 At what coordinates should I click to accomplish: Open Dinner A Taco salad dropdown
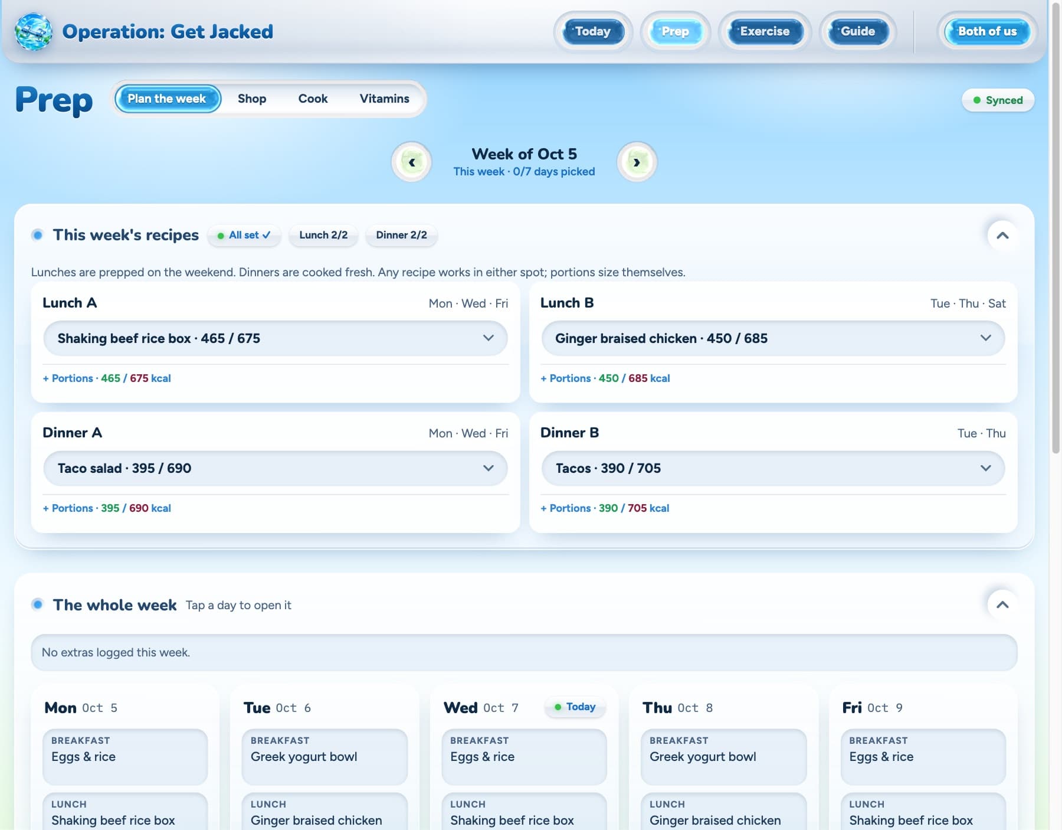click(276, 468)
